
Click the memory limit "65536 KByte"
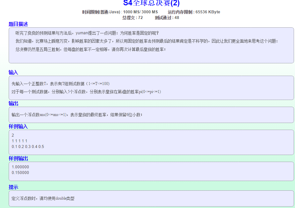pyautogui.click(x=208, y=12)
